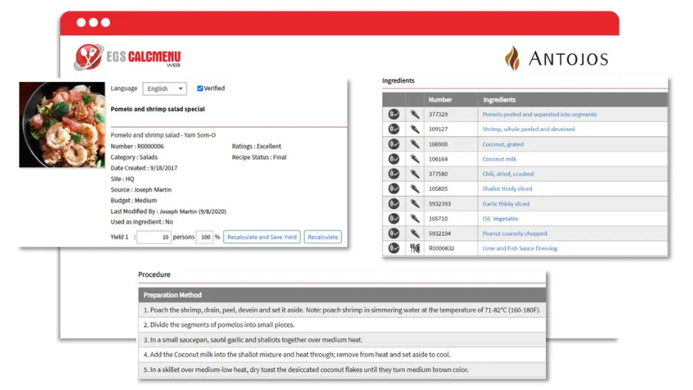Open the Garlic thinly sliced ingredient link
The height and width of the screenshot is (390, 693).
[x=506, y=203]
